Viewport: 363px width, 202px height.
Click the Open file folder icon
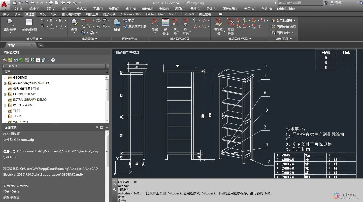(20, 3)
